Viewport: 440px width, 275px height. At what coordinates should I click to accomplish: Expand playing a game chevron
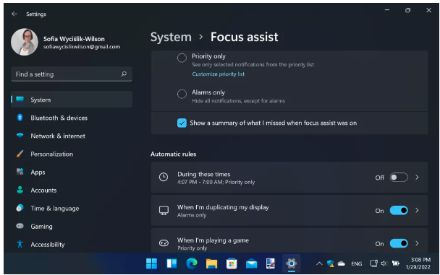tap(418, 243)
